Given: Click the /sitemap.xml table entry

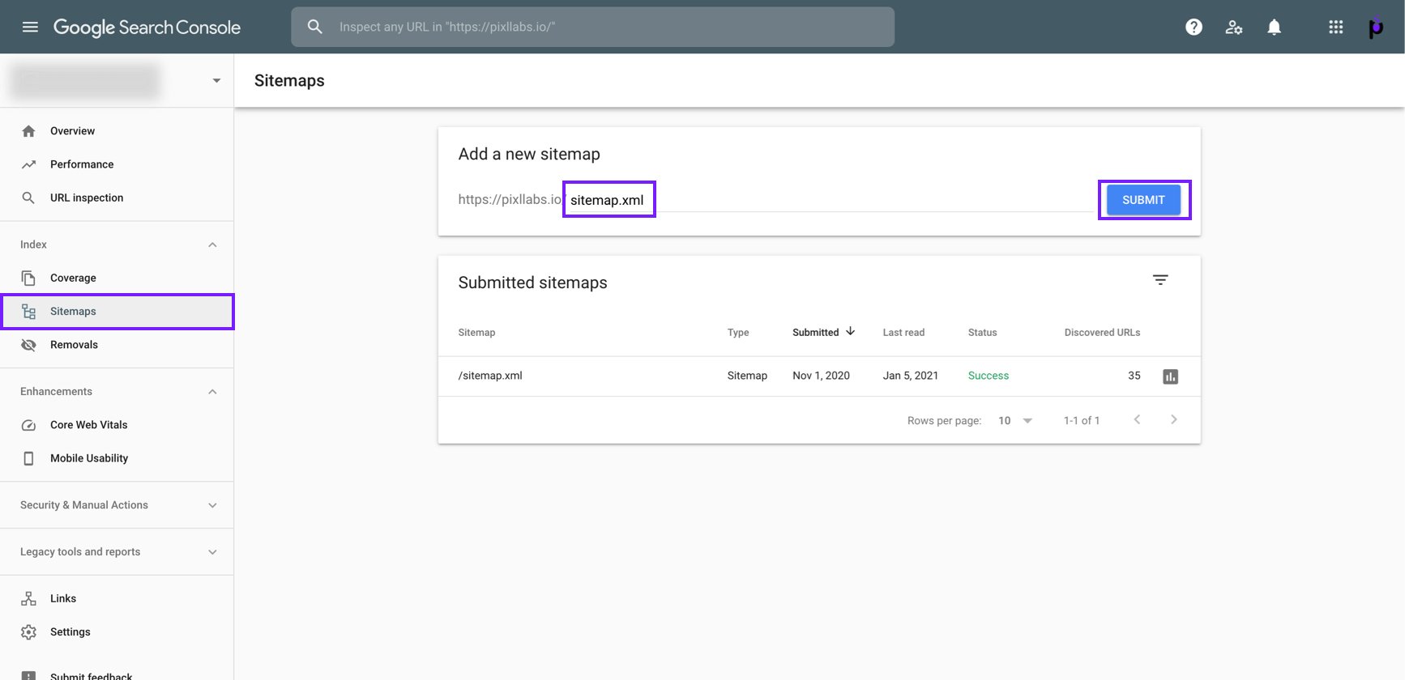Looking at the screenshot, I should tap(490, 376).
